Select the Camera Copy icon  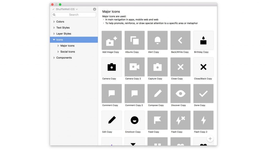[112, 67]
